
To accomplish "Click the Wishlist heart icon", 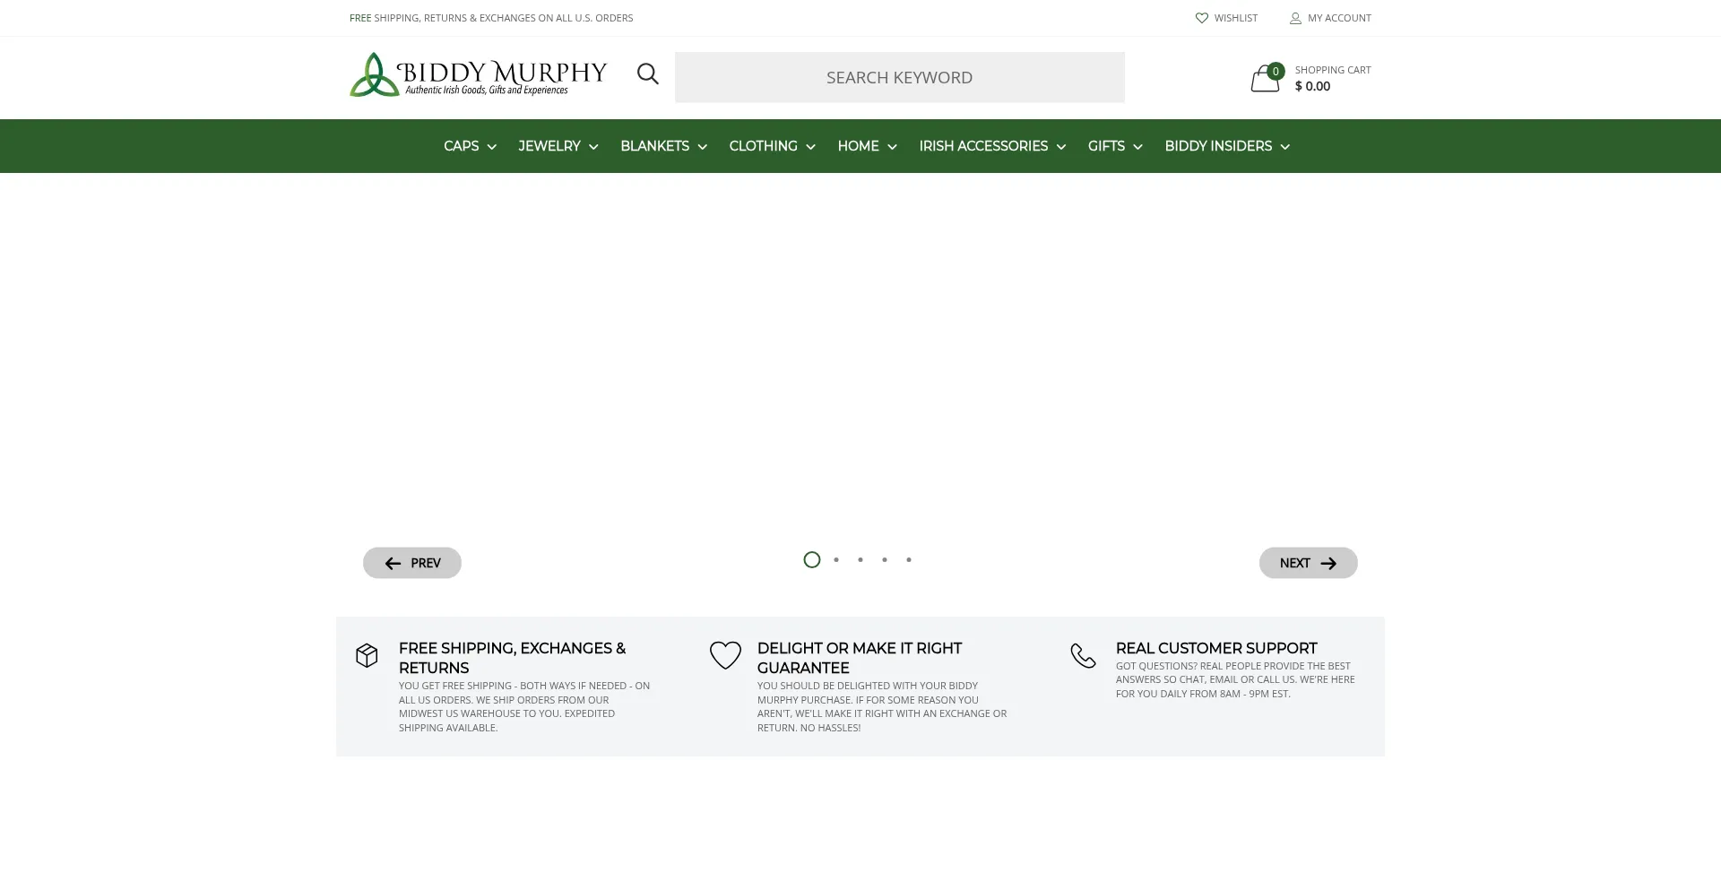I will (x=1201, y=18).
